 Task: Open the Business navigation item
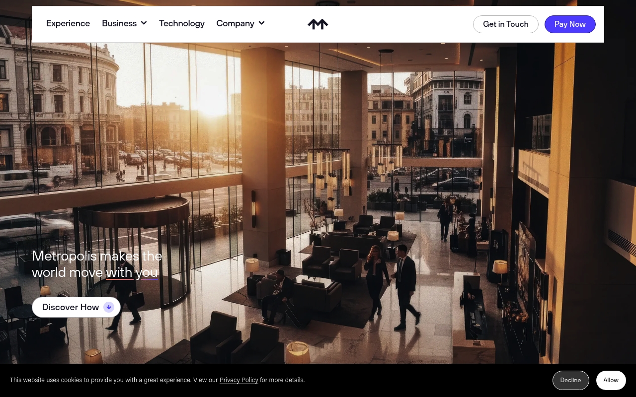119,23
